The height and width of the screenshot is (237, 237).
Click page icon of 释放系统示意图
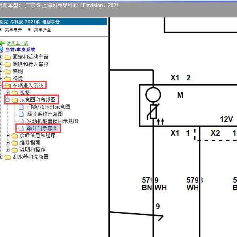click(x=21, y=114)
